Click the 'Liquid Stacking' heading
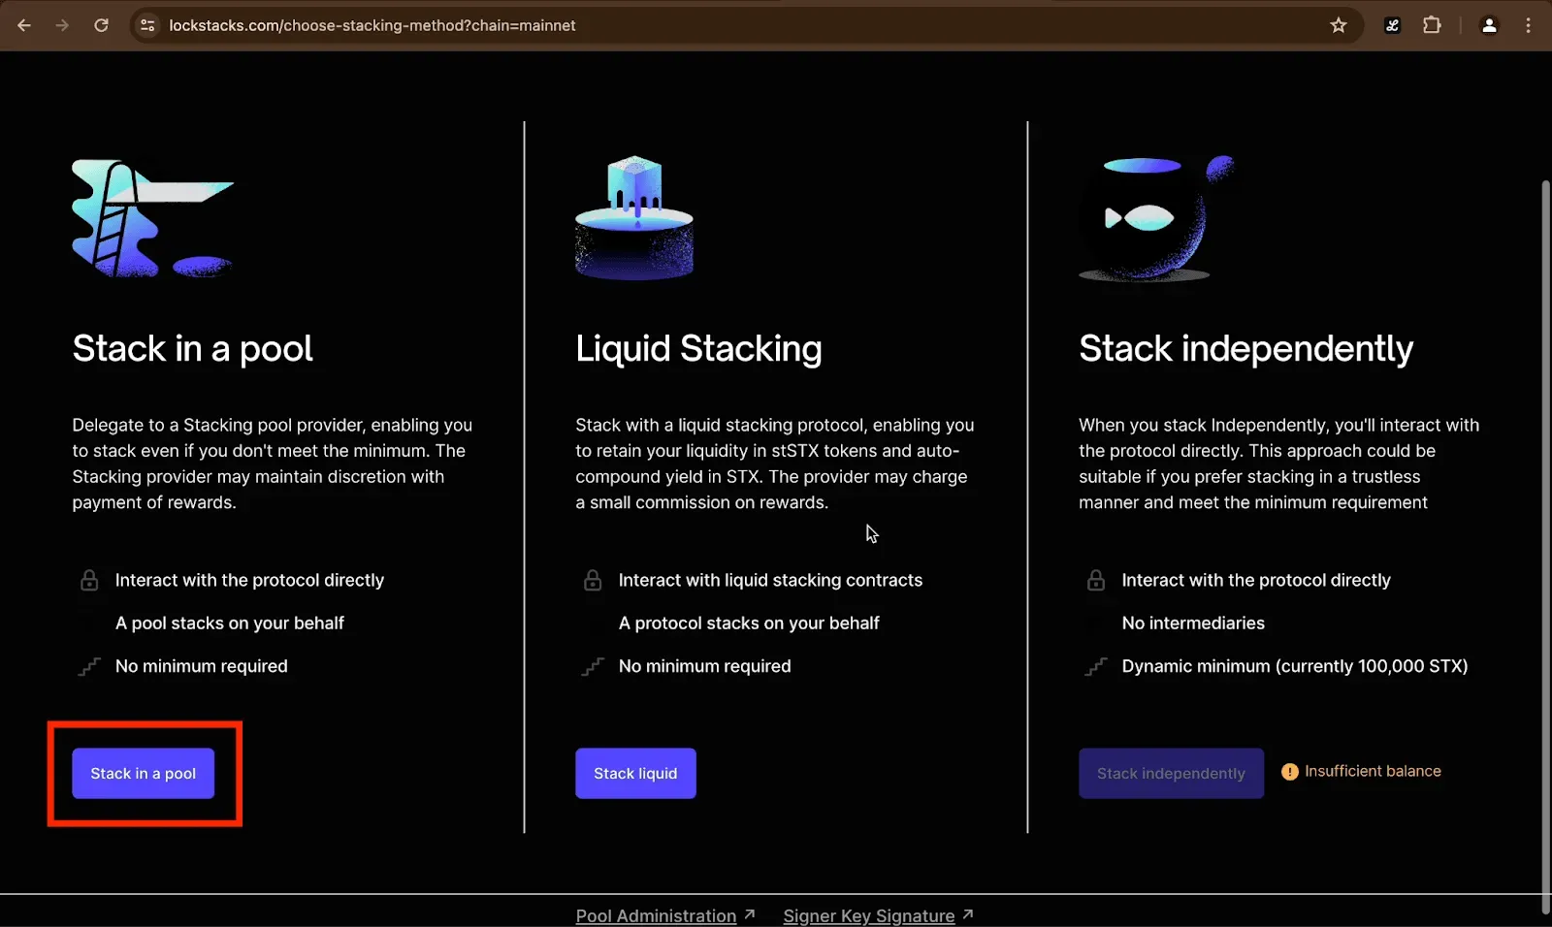Image resolution: width=1552 pixels, height=927 pixels. [698, 348]
